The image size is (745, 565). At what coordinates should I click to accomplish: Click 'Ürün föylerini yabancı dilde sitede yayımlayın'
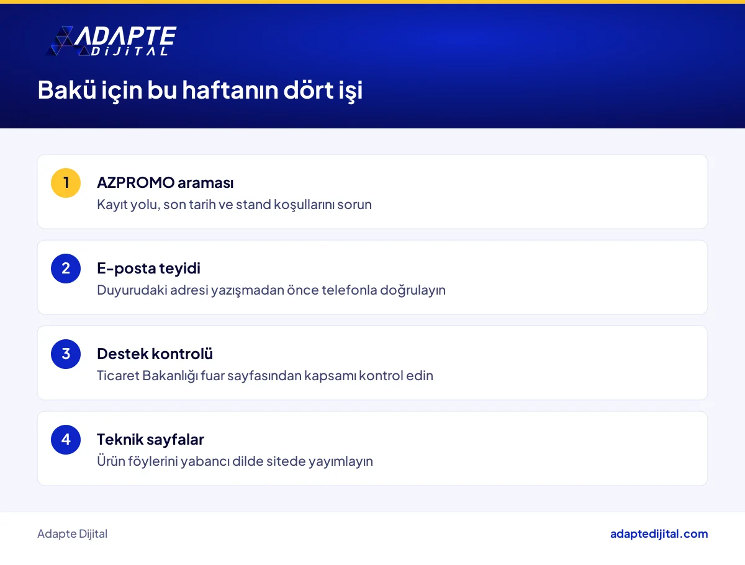(235, 461)
